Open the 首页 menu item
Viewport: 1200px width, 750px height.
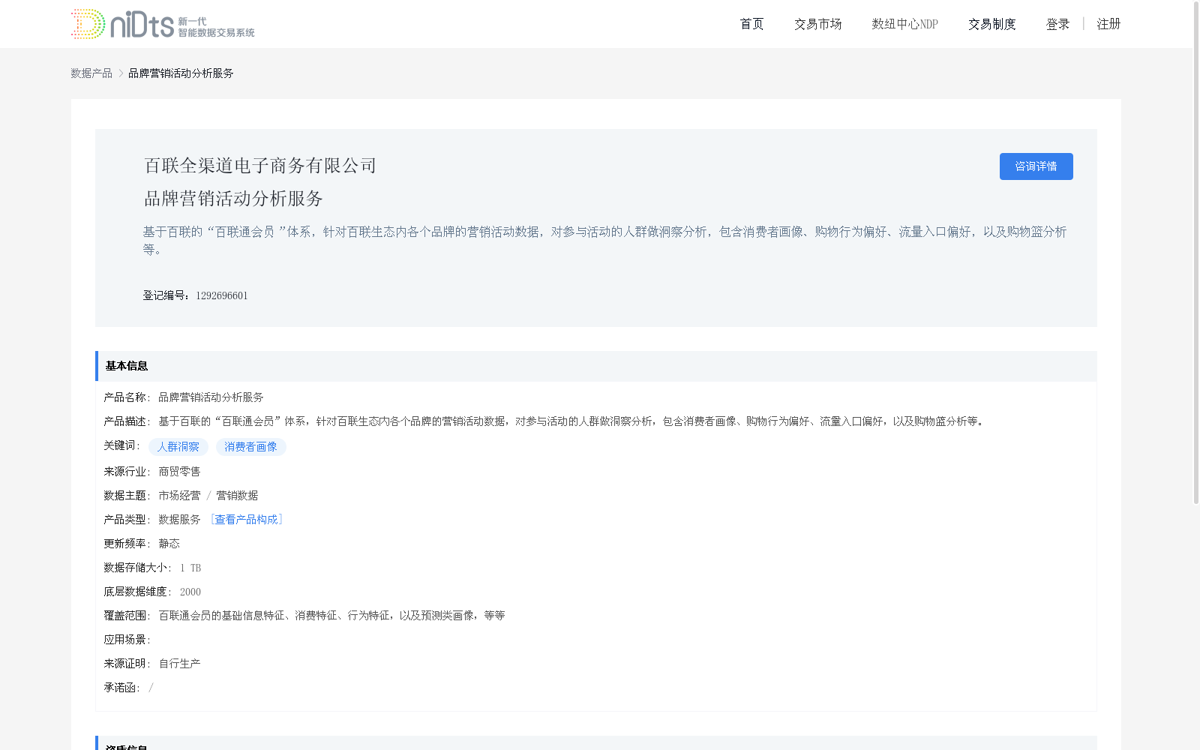pos(751,24)
